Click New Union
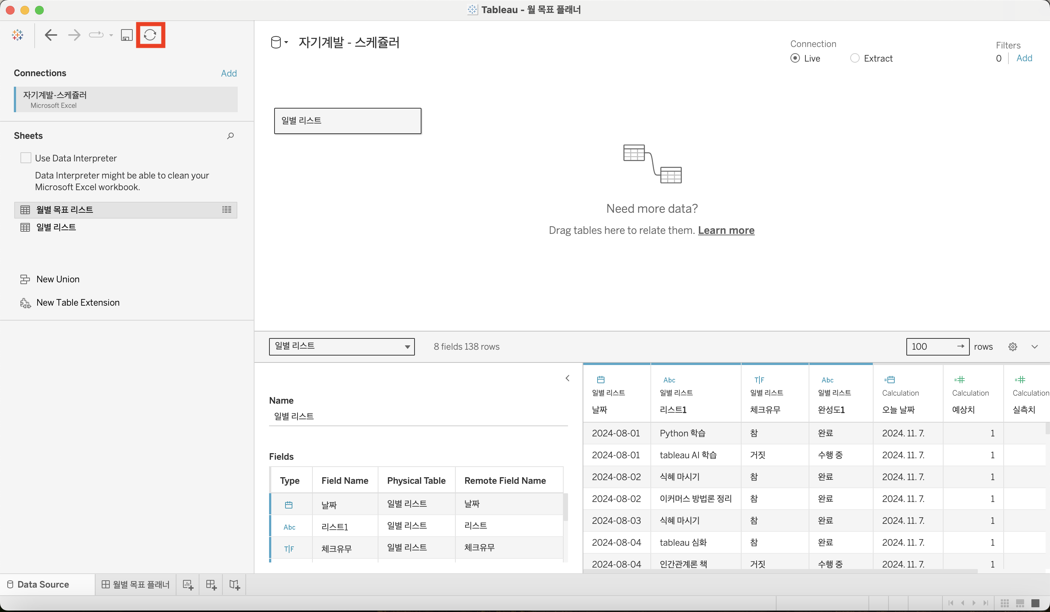This screenshot has width=1050, height=612. (x=58, y=279)
